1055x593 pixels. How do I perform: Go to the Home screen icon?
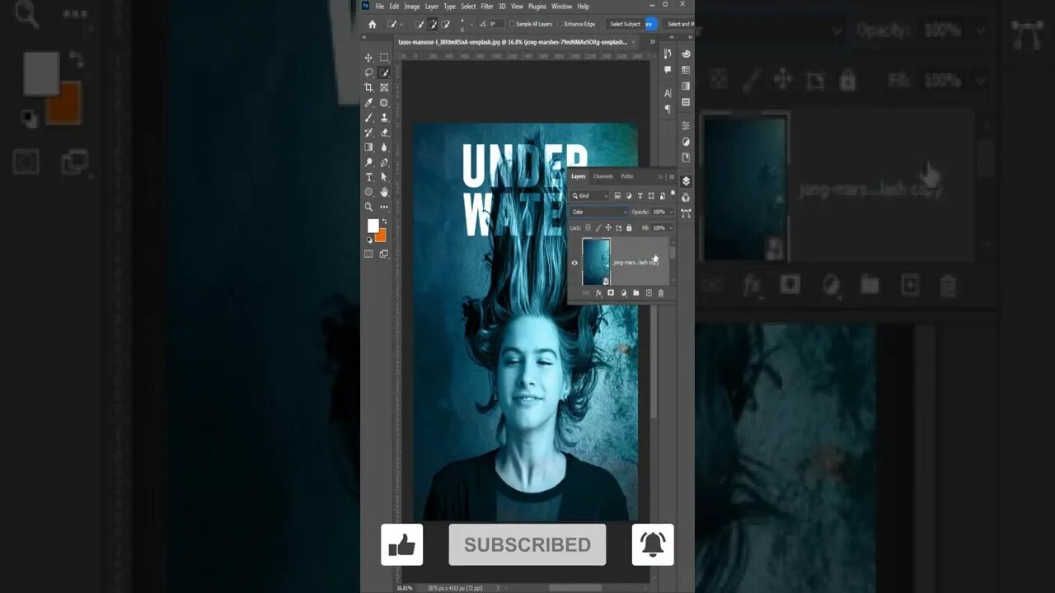[372, 24]
